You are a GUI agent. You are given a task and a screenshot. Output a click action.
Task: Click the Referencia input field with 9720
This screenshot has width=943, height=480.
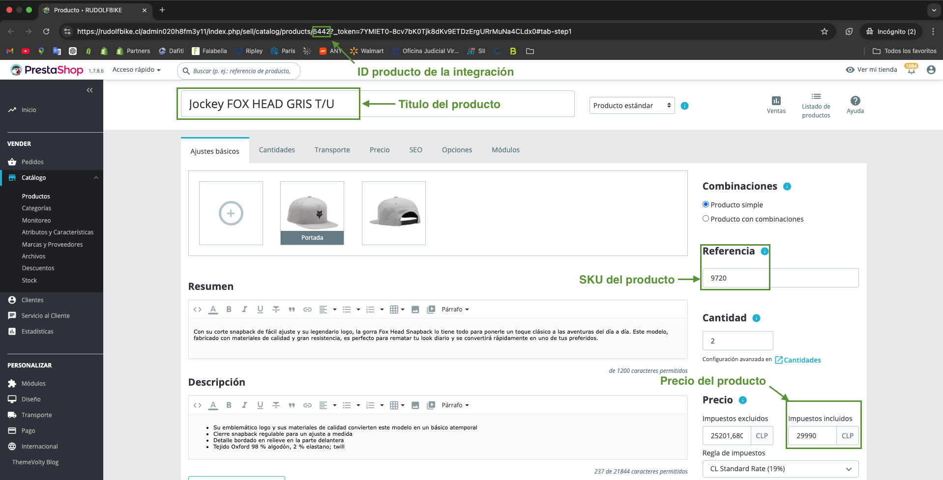click(780, 278)
